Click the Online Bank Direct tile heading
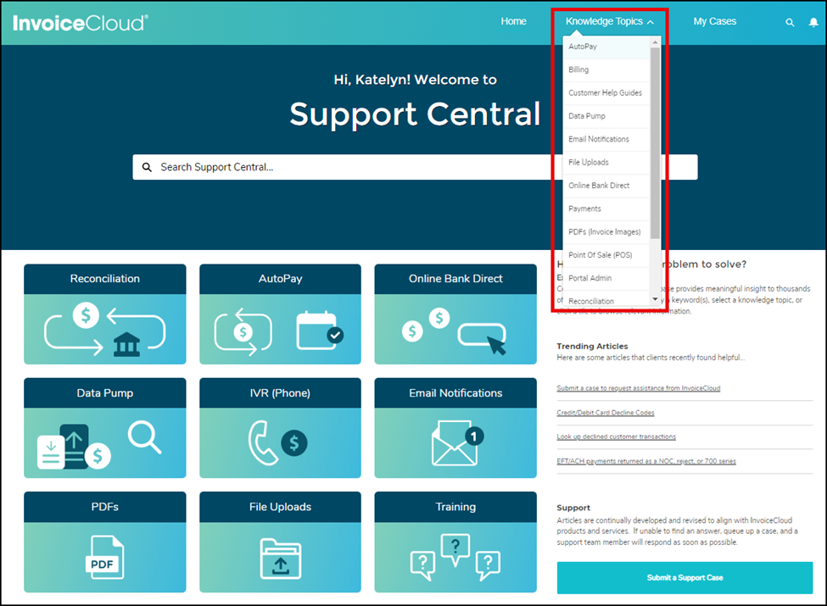 [x=455, y=279]
